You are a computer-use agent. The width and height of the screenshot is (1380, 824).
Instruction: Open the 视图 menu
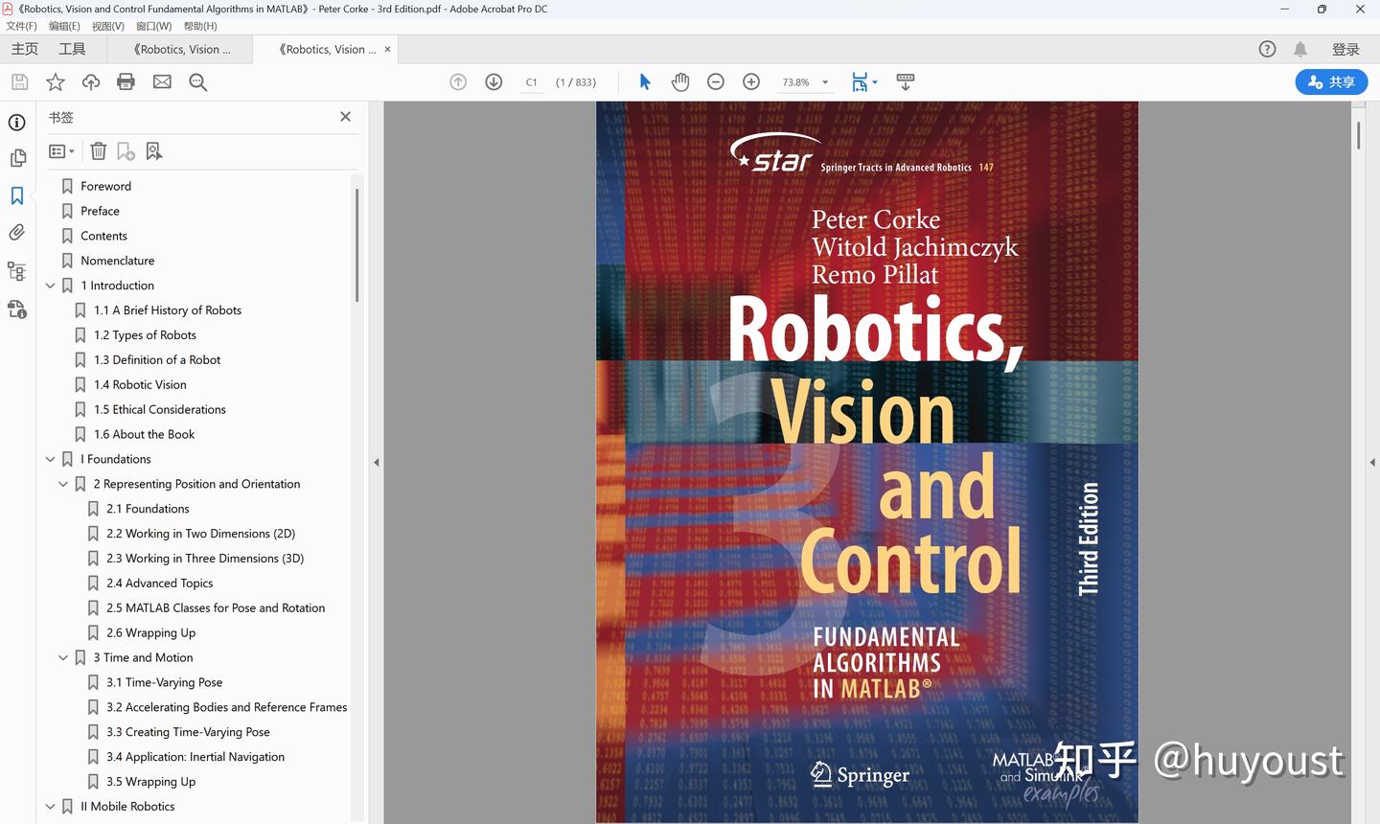tap(107, 26)
